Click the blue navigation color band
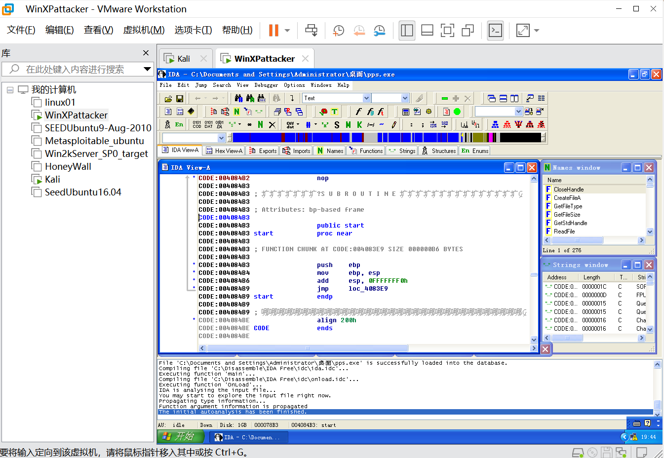The width and height of the screenshot is (664, 458). (x=388, y=138)
